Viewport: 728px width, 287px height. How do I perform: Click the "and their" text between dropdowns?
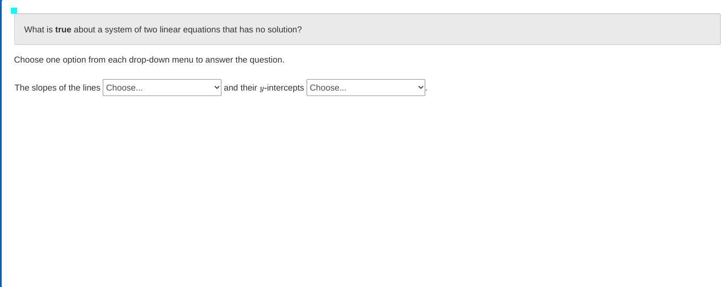tap(240, 88)
